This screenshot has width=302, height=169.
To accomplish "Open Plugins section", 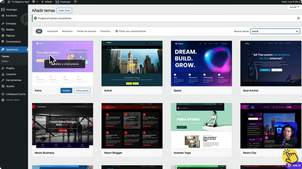I will pos(10,68).
